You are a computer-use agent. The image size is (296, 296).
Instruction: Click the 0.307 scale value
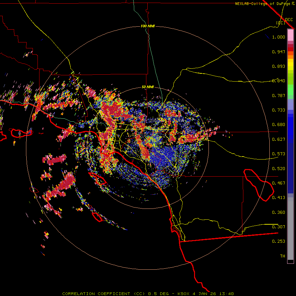tap(279, 227)
